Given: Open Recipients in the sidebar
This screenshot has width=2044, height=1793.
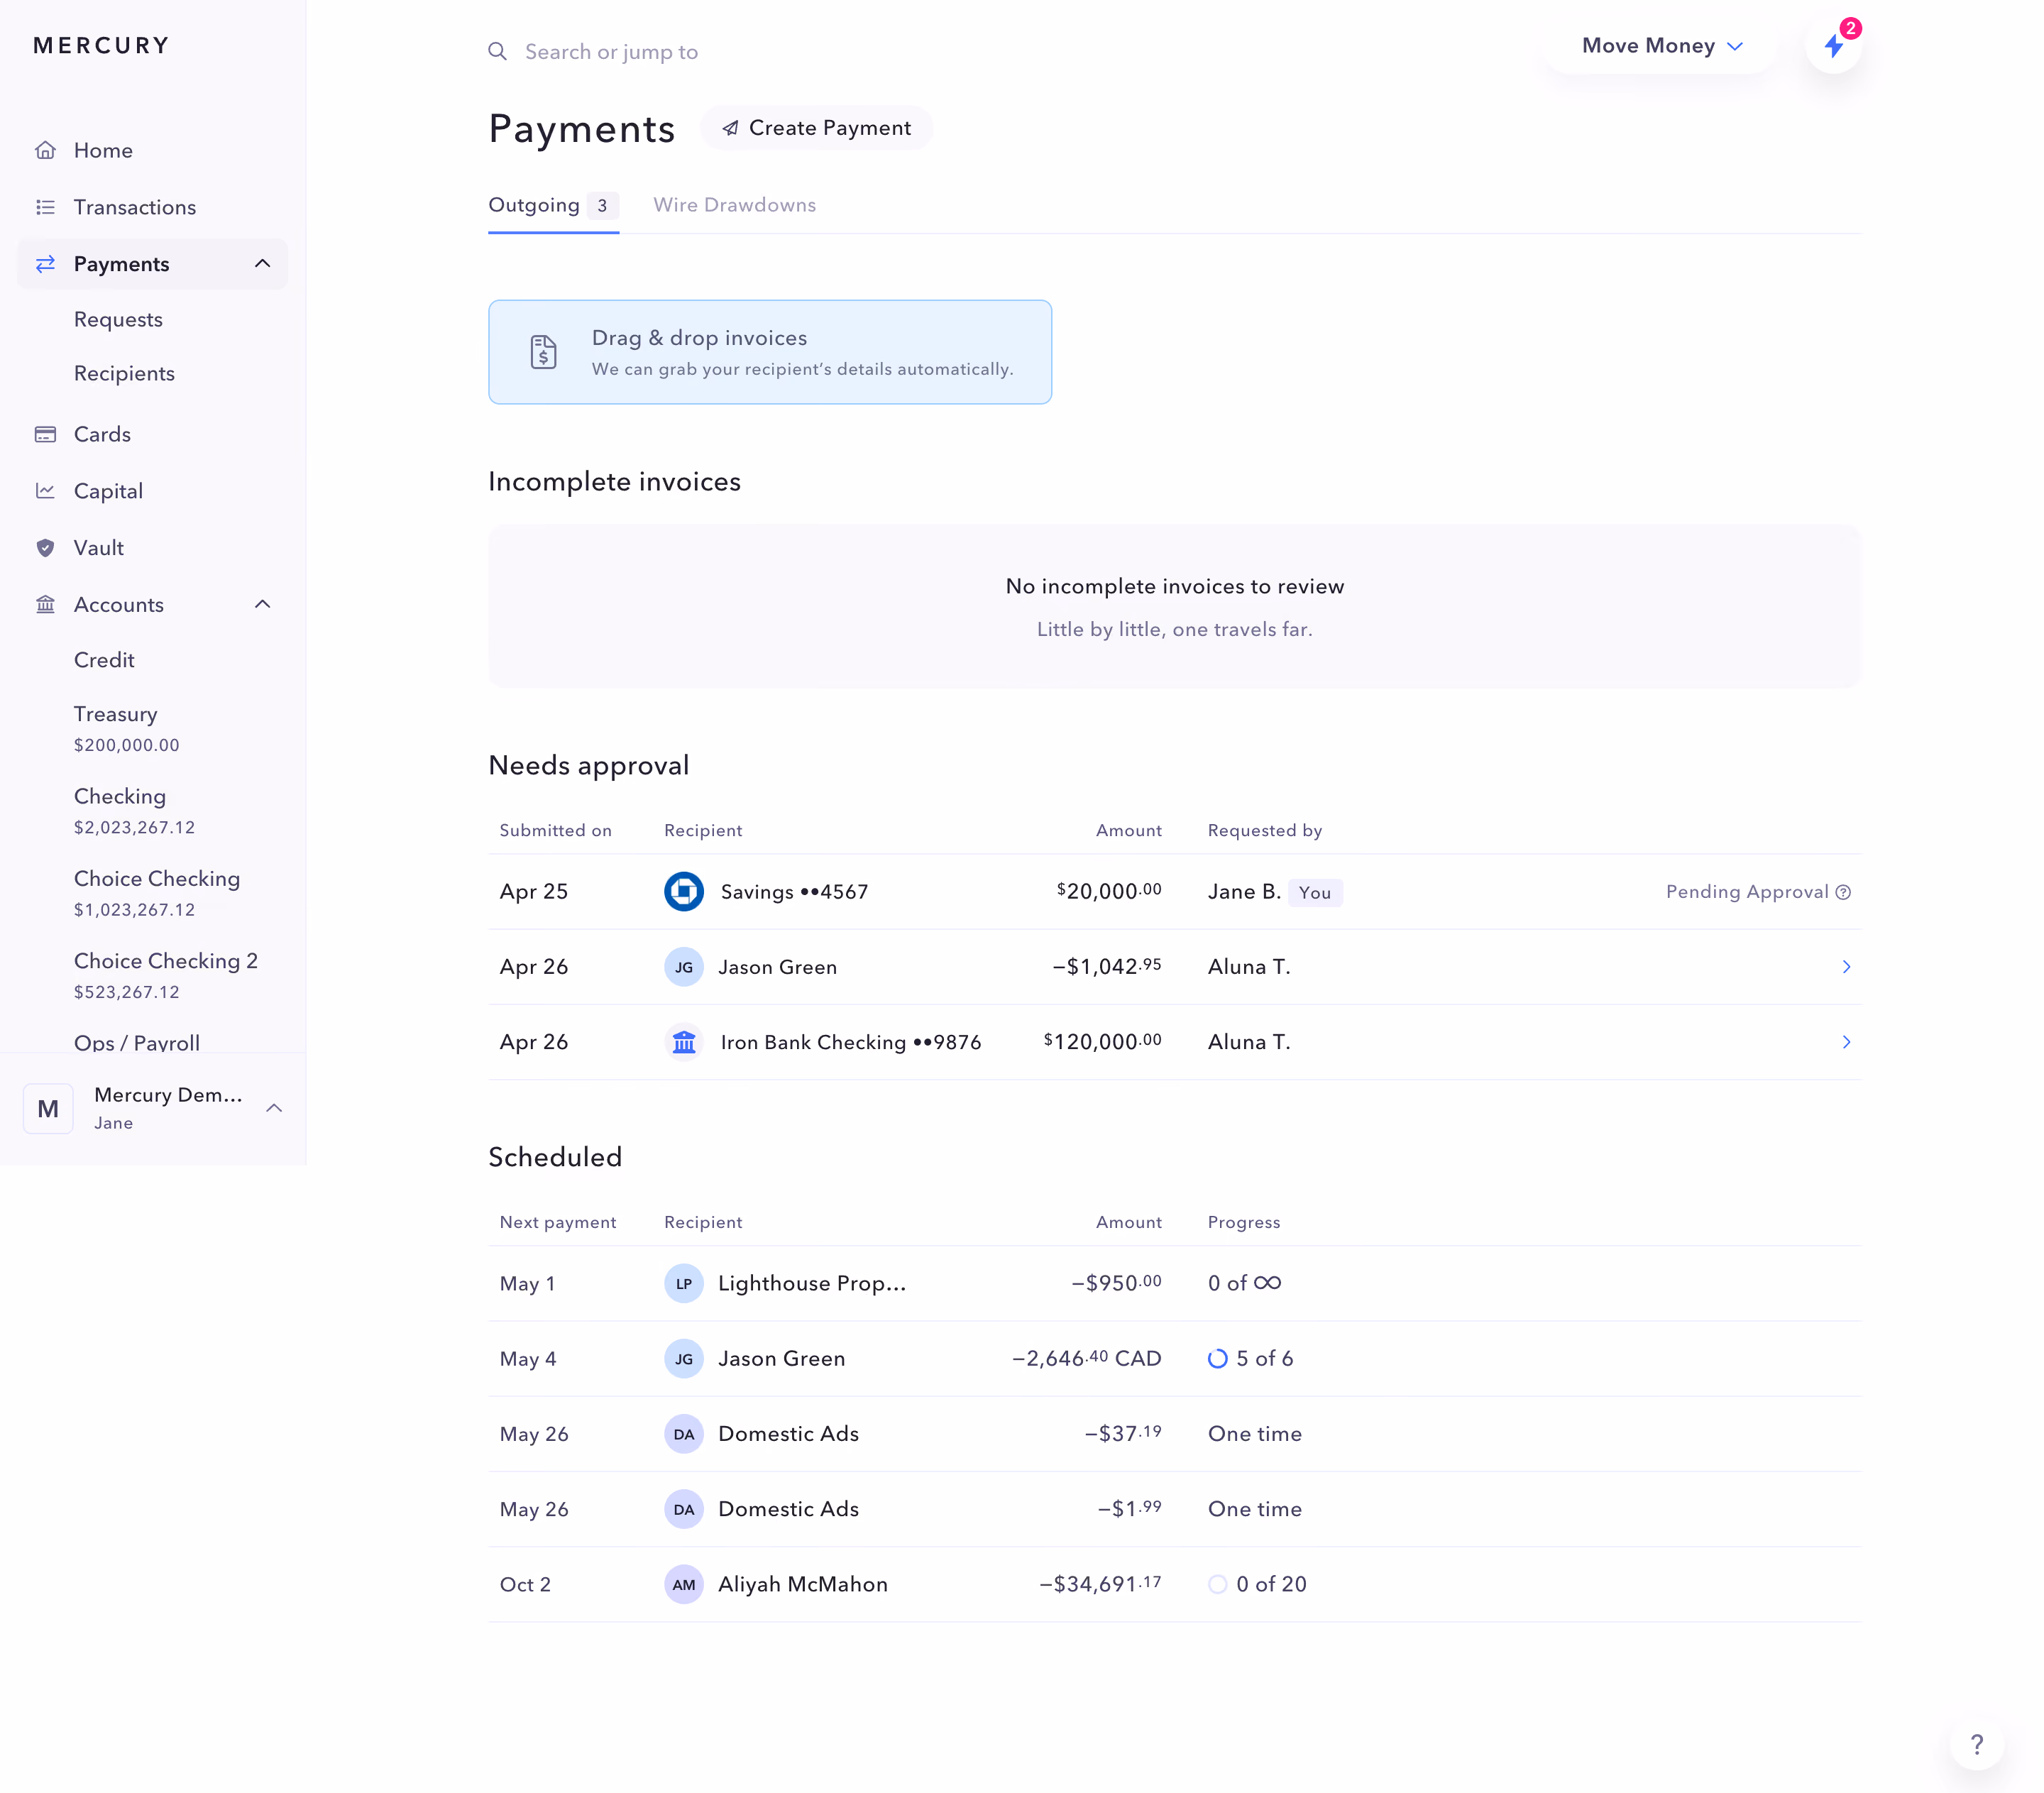Looking at the screenshot, I should (124, 374).
